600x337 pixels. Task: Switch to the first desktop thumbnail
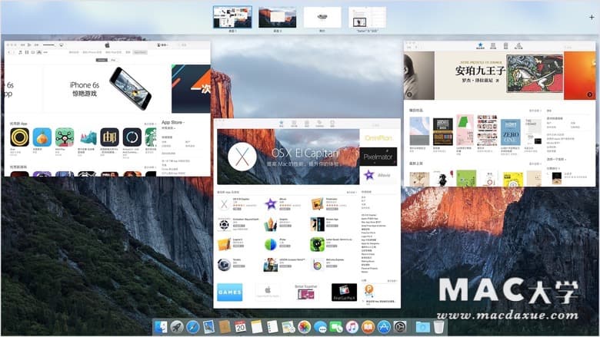click(x=232, y=17)
